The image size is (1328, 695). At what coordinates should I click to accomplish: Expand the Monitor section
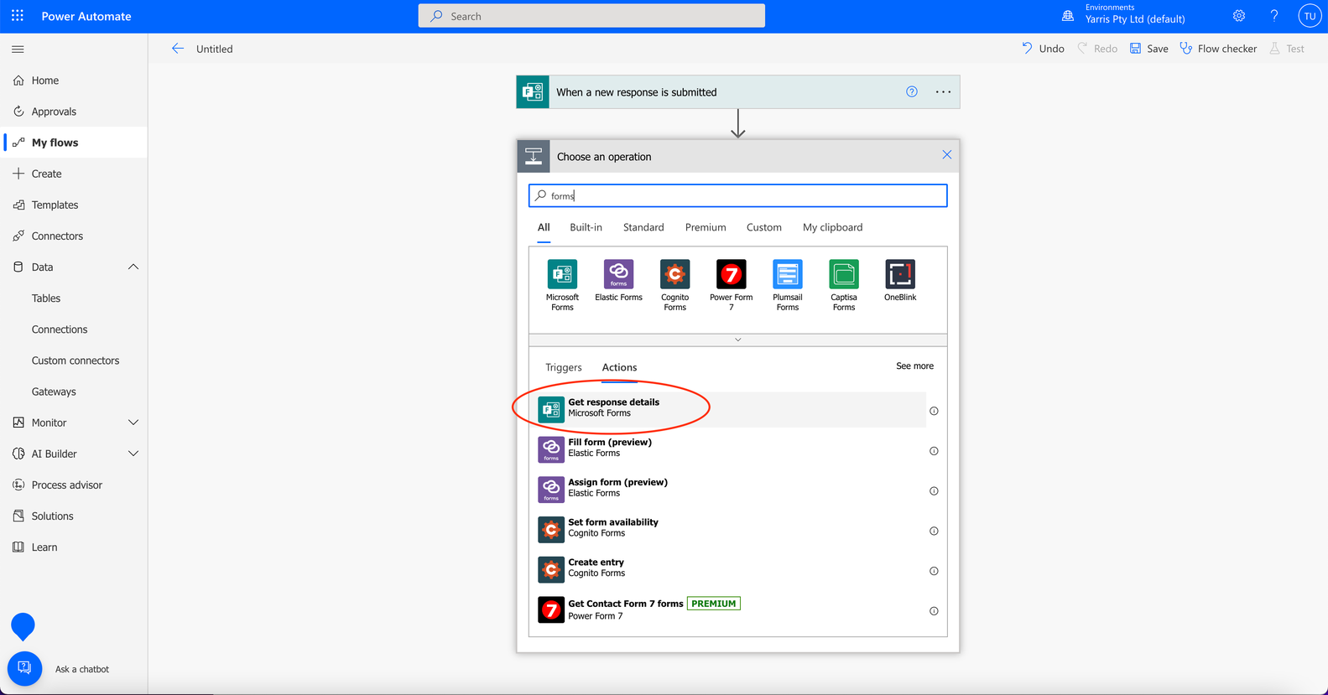click(x=133, y=423)
